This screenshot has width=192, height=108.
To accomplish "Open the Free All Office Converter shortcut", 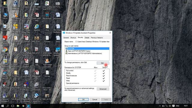I will click(x=26, y=86).
